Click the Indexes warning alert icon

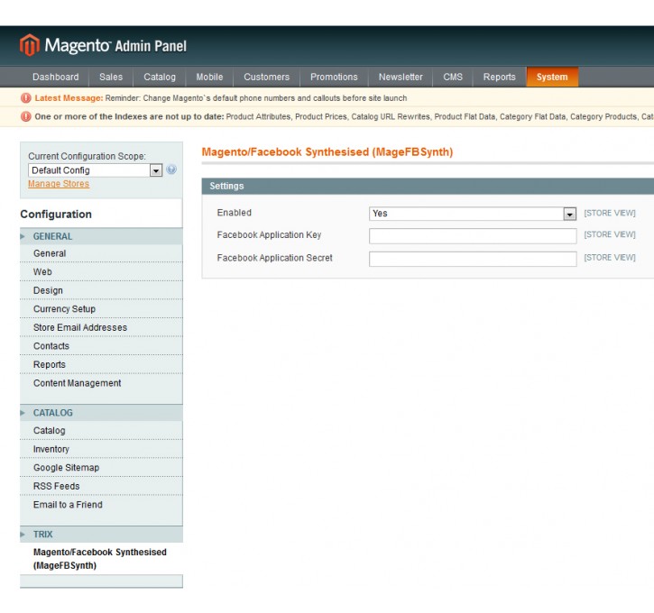point(26,116)
